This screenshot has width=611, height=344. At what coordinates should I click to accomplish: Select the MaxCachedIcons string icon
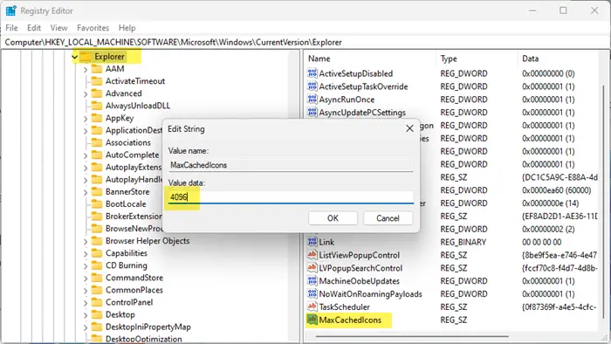[312, 320]
